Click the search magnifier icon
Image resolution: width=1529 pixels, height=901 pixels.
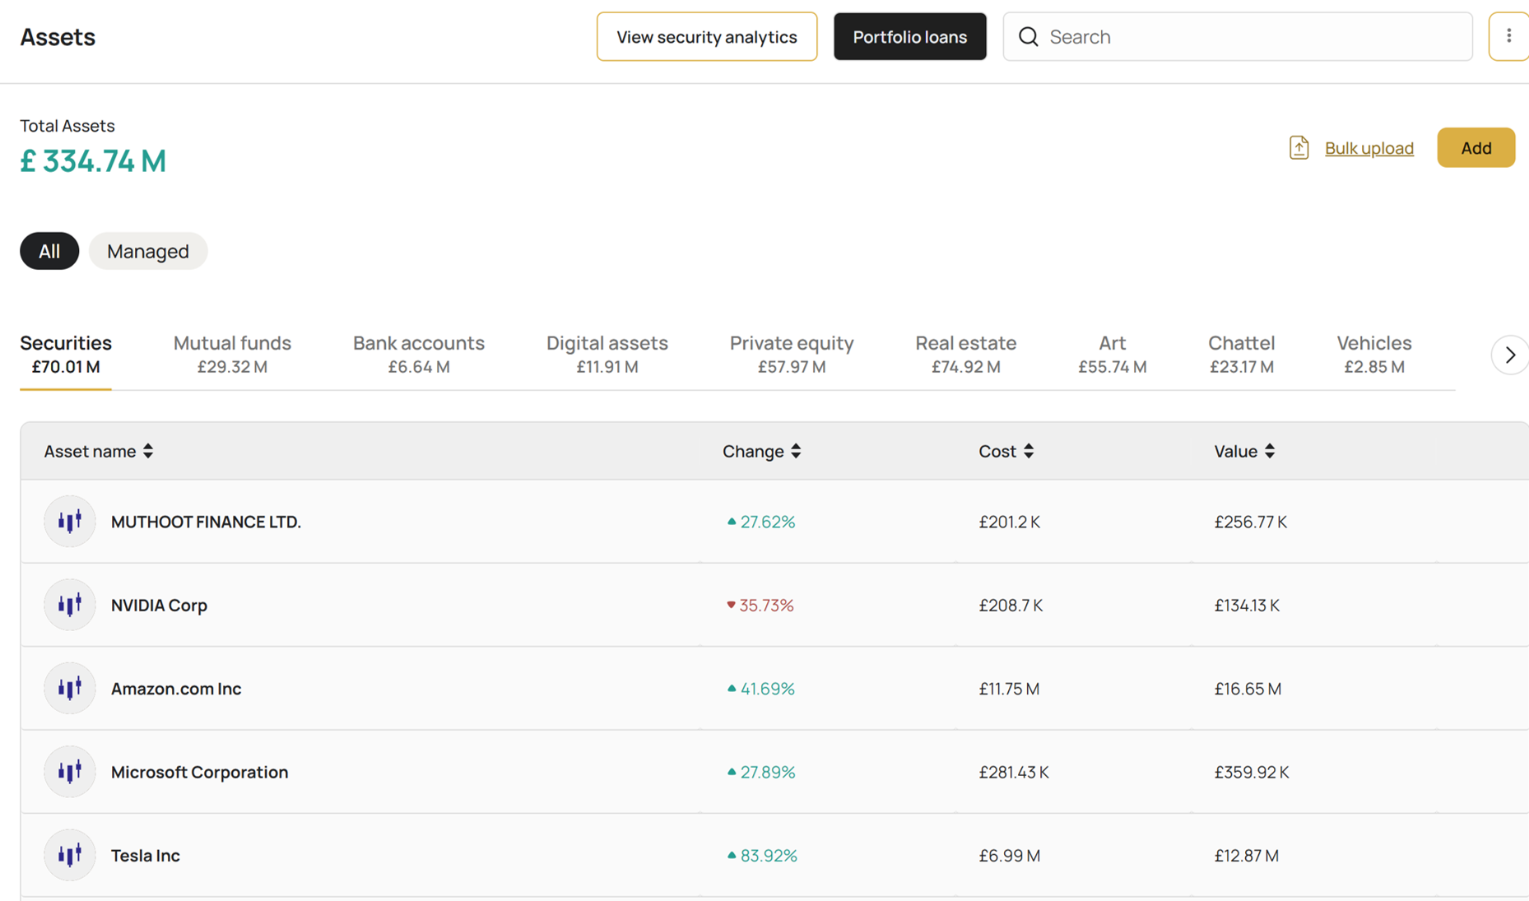[x=1029, y=37]
